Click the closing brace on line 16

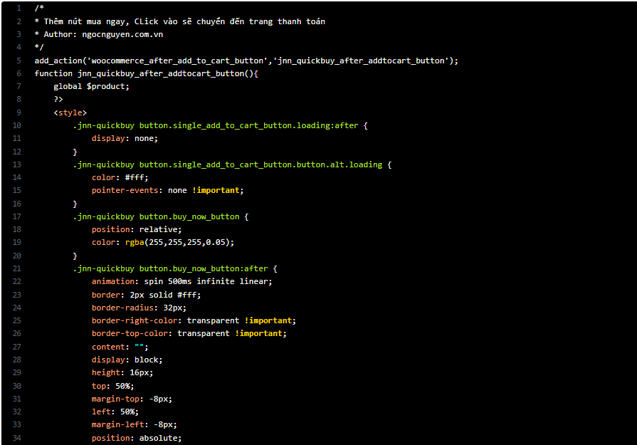(x=75, y=204)
